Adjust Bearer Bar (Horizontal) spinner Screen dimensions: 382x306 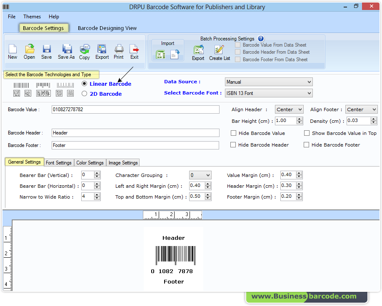tap(97, 186)
